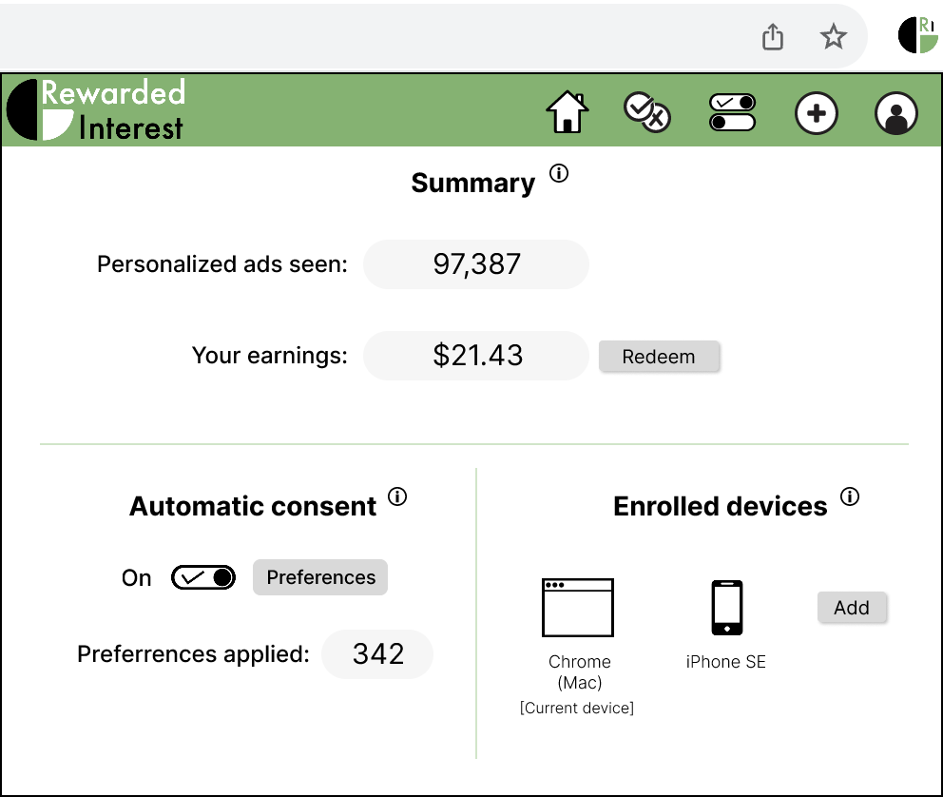Open the preference toggles icon in navbar

click(x=731, y=111)
